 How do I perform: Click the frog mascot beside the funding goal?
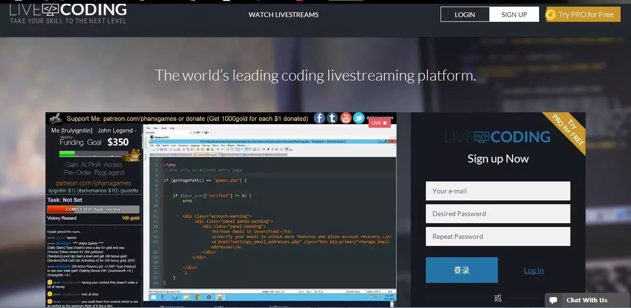[131, 155]
